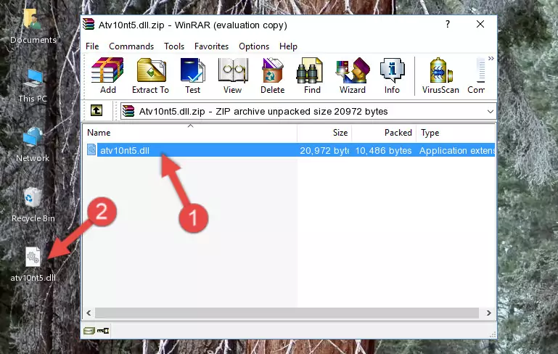Select the Network desktop icon

point(33,145)
